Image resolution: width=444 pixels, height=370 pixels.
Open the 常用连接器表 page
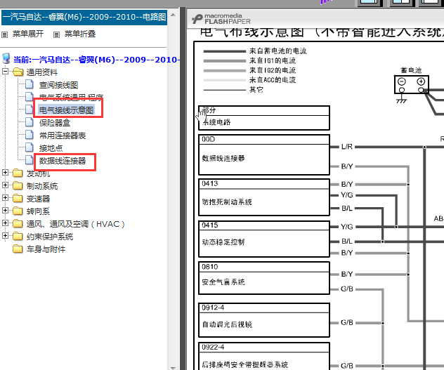point(63,136)
